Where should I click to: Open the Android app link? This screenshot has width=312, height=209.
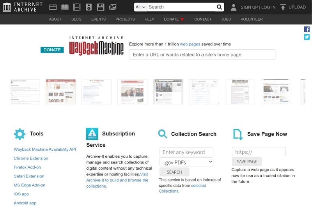(x=25, y=203)
